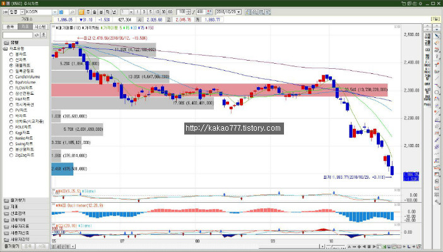
Task: Click the magnifier search icon beside KOSPI
Action: pos(72,12)
